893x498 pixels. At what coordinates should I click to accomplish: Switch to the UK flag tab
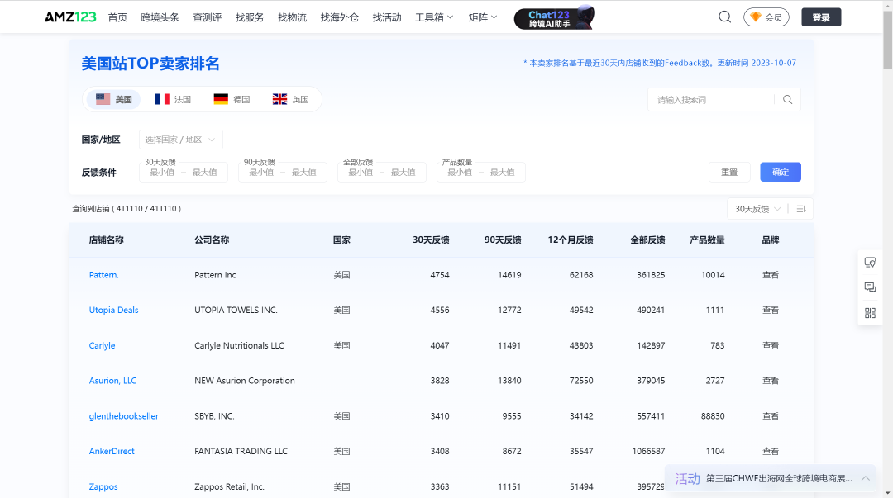290,99
